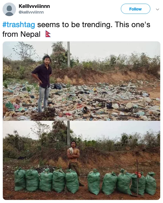Click the rightmost green trash sack
Viewport: 163px width, 203px height.
point(151,183)
